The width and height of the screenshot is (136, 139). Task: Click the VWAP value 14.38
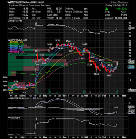[59, 18]
